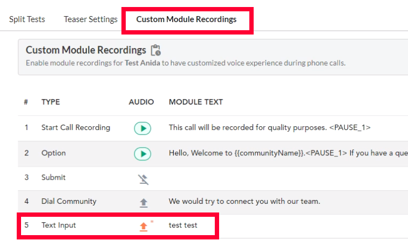
Task: Click the Text Input row label
Action: pos(58,225)
